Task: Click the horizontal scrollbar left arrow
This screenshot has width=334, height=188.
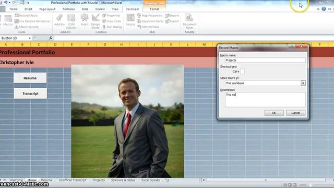Action: click(204, 180)
